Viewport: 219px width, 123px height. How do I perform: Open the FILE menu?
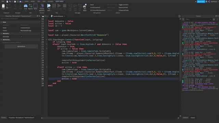click(3, 1)
